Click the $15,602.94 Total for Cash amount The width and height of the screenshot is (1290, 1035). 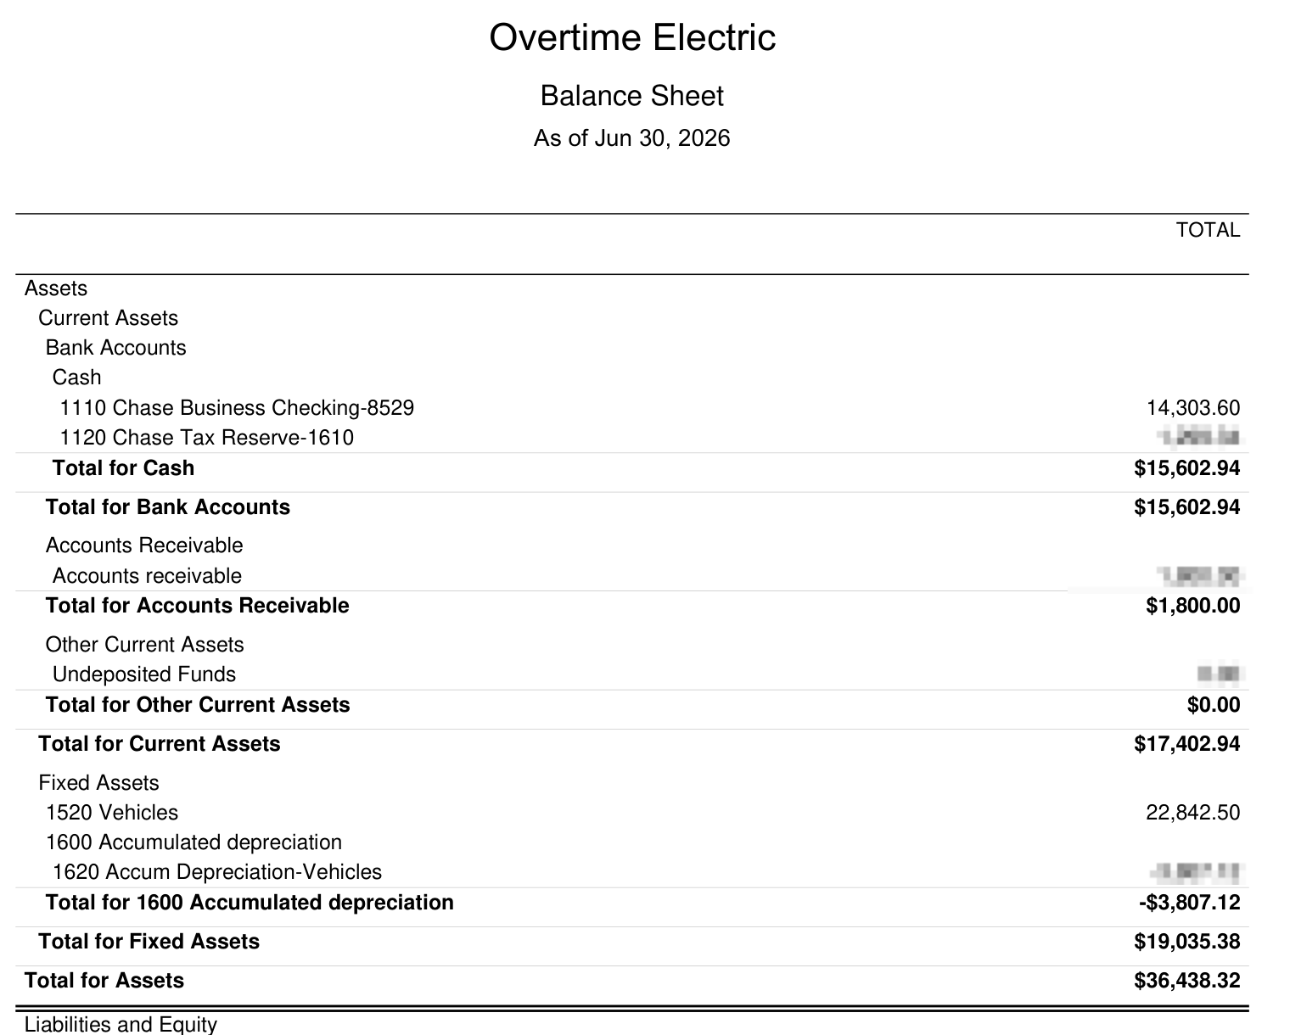point(1186,468)
